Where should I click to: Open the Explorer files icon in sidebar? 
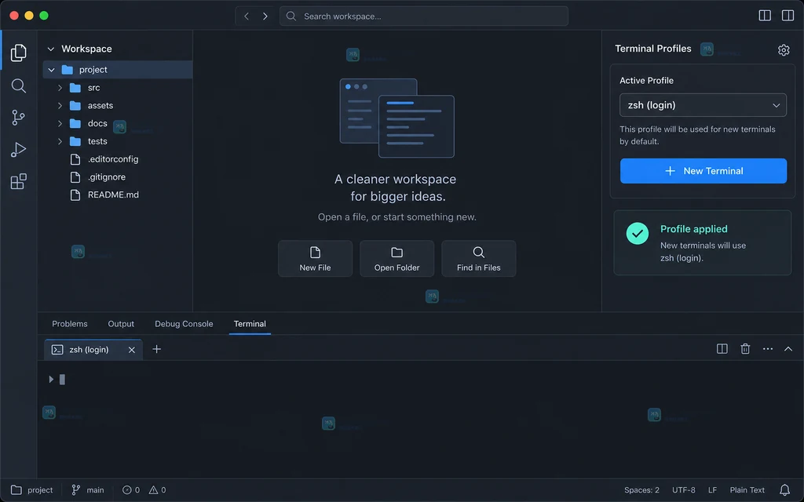tap(19, 53)
